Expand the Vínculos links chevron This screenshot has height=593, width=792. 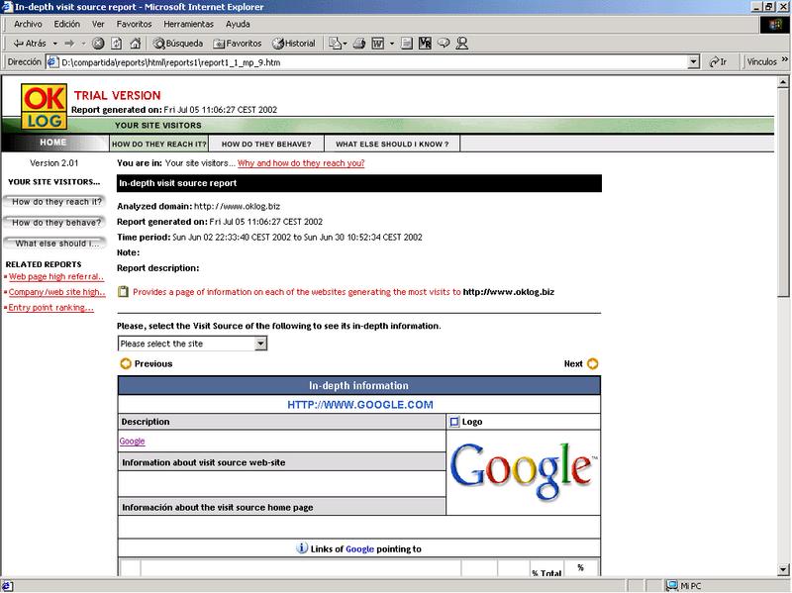(784, 59)
